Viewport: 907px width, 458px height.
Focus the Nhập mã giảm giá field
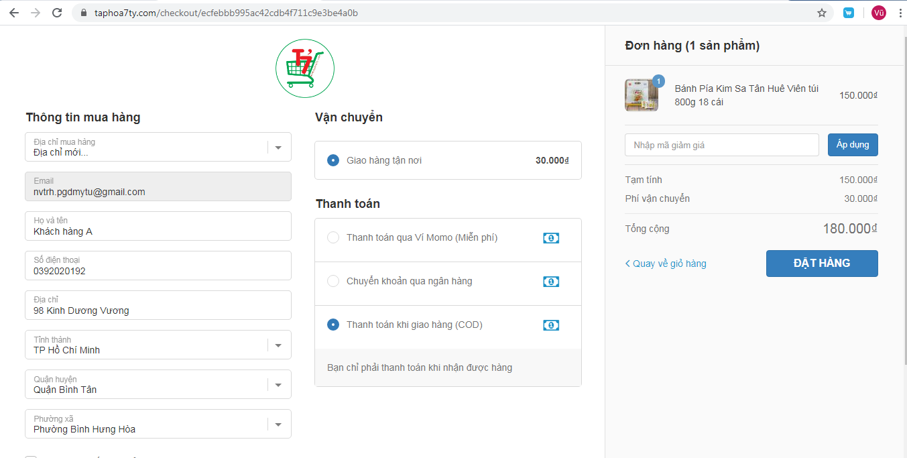721,145
